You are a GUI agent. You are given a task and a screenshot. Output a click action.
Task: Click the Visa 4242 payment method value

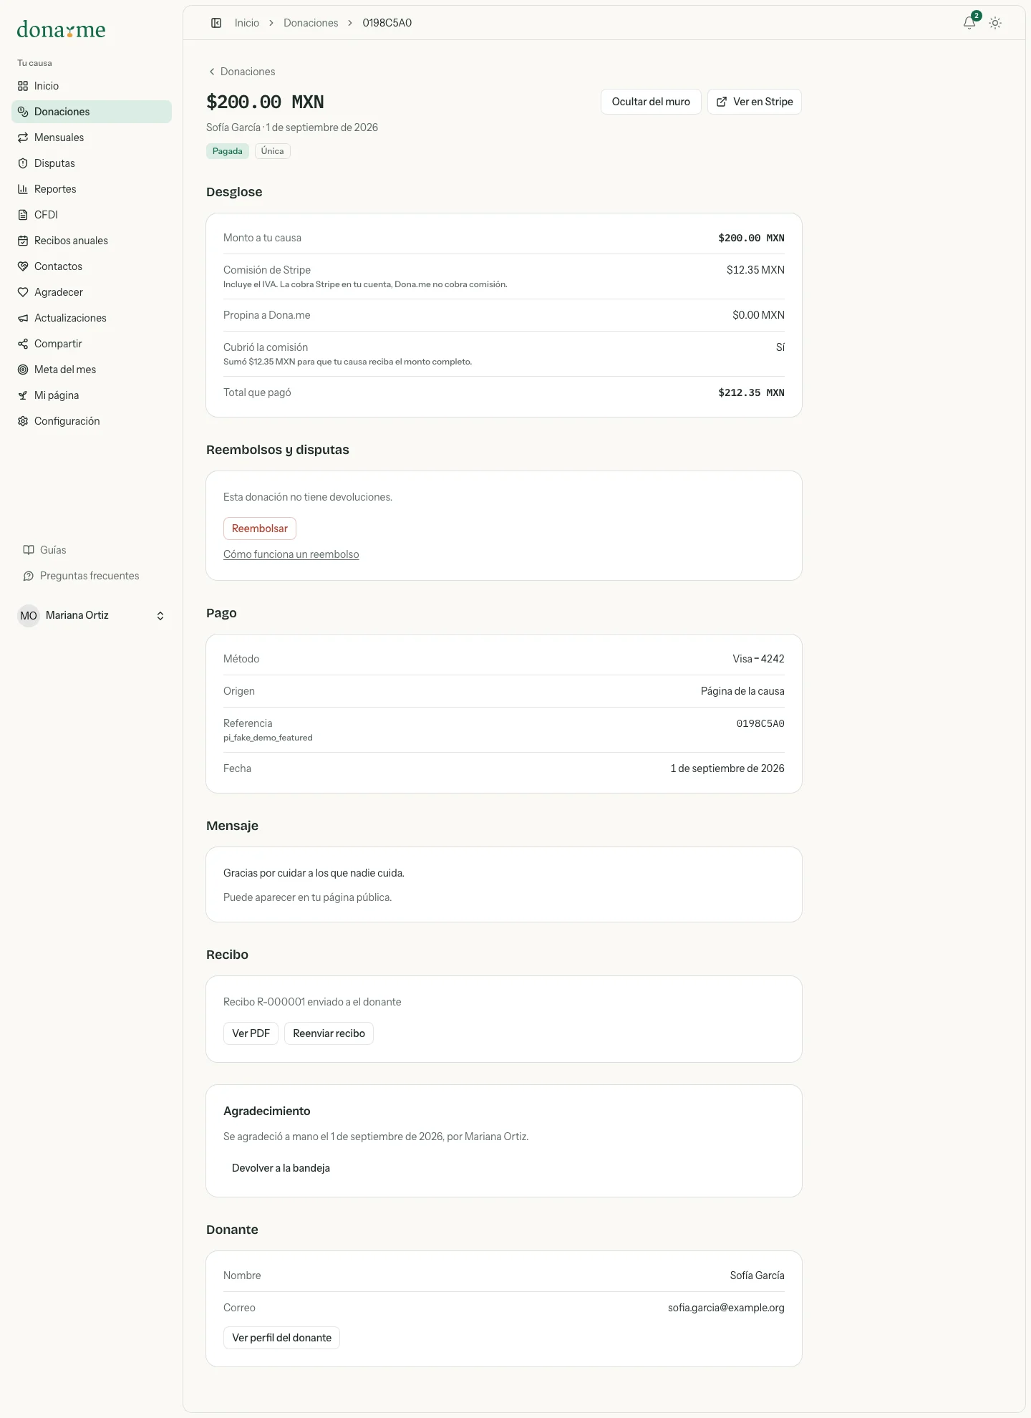pyautogui.click(x=758, y=659)
